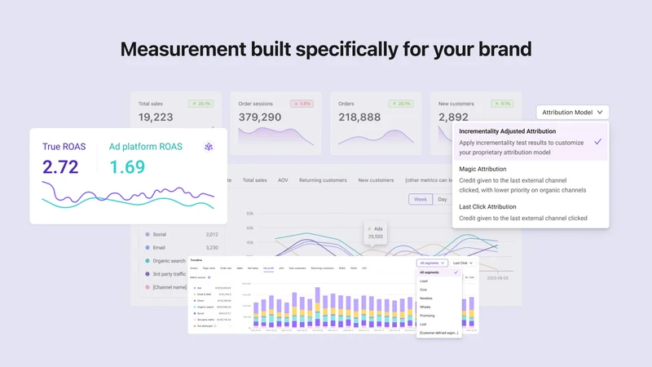The height and width of the screenshot is (367, 652).
Task: Click the red 0.8% decline badge on Order sessions
Action: point(302,104)
